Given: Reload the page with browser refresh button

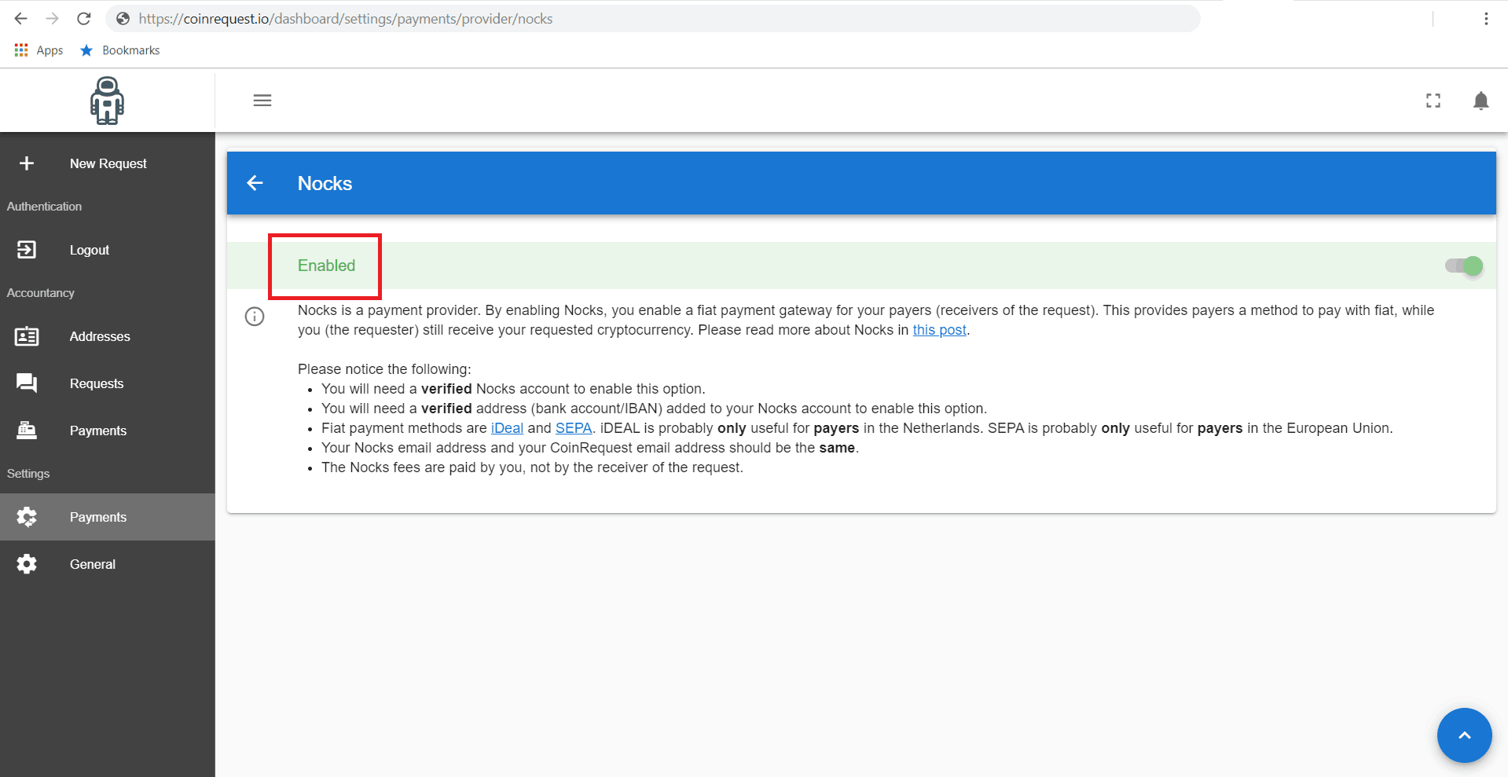Looking at the screenshot, I should point(84,19).
